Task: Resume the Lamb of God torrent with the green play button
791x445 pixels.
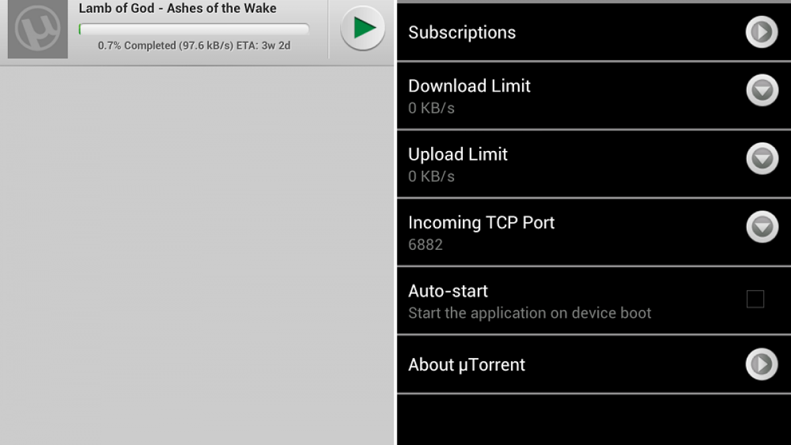Action: tap(363, 28)
